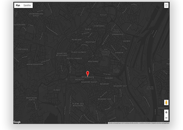Click the POINCARÉ district label
Screen dimensions: 183x130
pos(77,40)
